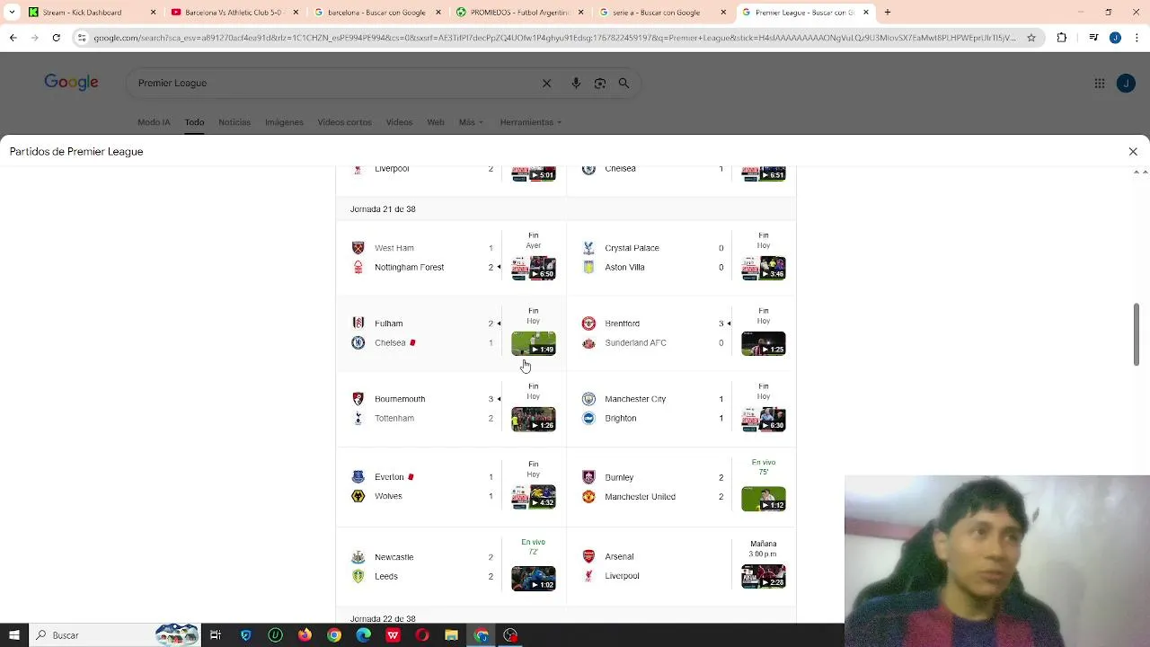Open the Fulham team row
Image resolution: width=1150 pixels, height=647 pixels.
(x=422, y=323)
